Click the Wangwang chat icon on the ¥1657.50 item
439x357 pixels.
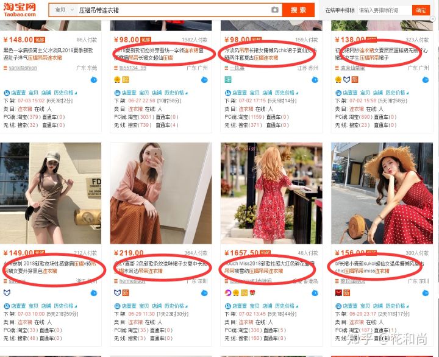tap(315, 293)
